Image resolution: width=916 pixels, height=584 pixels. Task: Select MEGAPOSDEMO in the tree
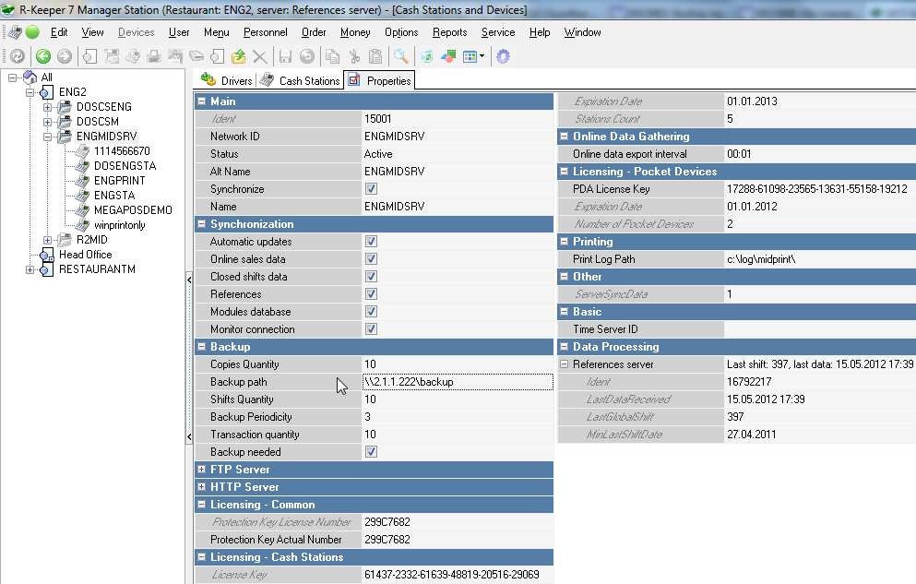(132, 210)
